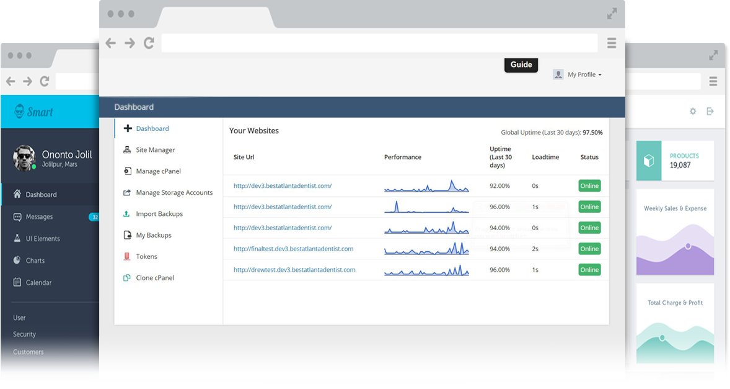Click the Site Manager sitemap icon
This screenshot has width=730, height=389.
tap(127, 150)
